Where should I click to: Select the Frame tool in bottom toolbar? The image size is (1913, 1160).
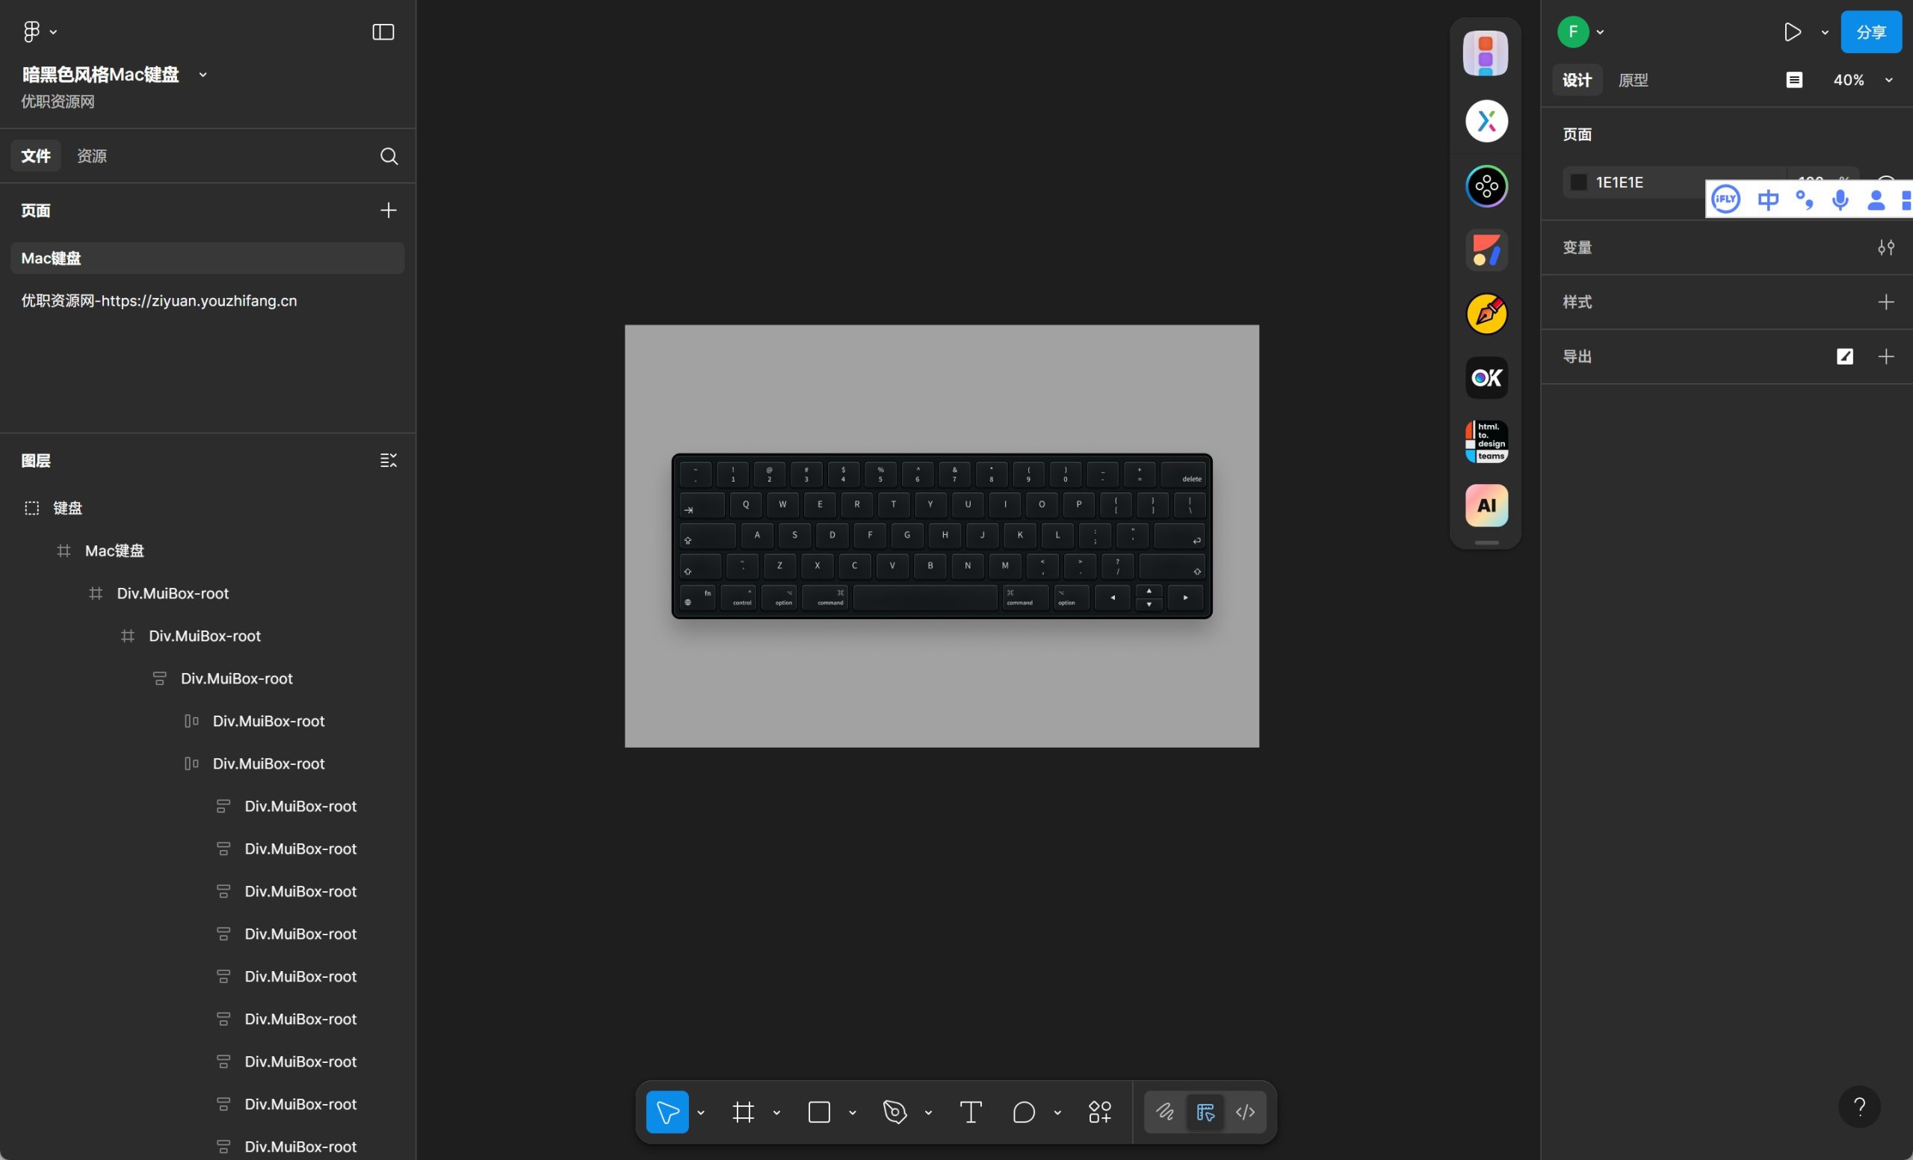[743, 1112]
